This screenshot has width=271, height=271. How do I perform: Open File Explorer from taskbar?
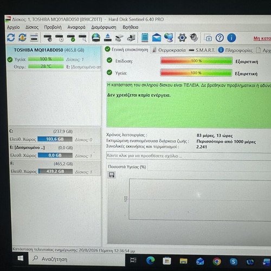[x=183, y=261]
